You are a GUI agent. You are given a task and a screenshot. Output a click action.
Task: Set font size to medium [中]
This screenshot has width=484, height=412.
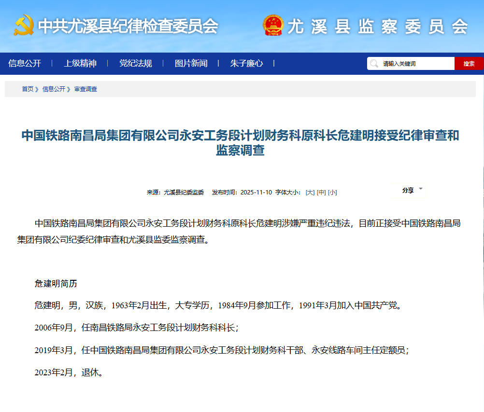(x=321, y=192)
